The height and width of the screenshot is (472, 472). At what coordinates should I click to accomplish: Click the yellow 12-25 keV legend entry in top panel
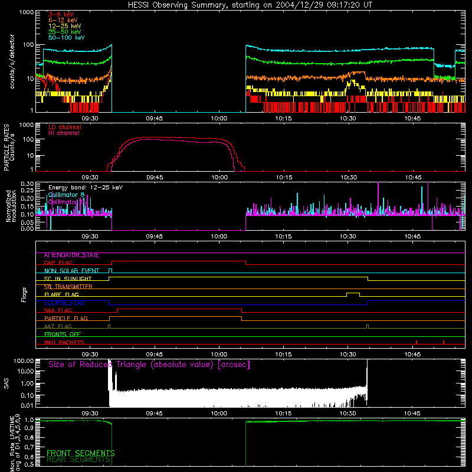(x=65, y=26)
